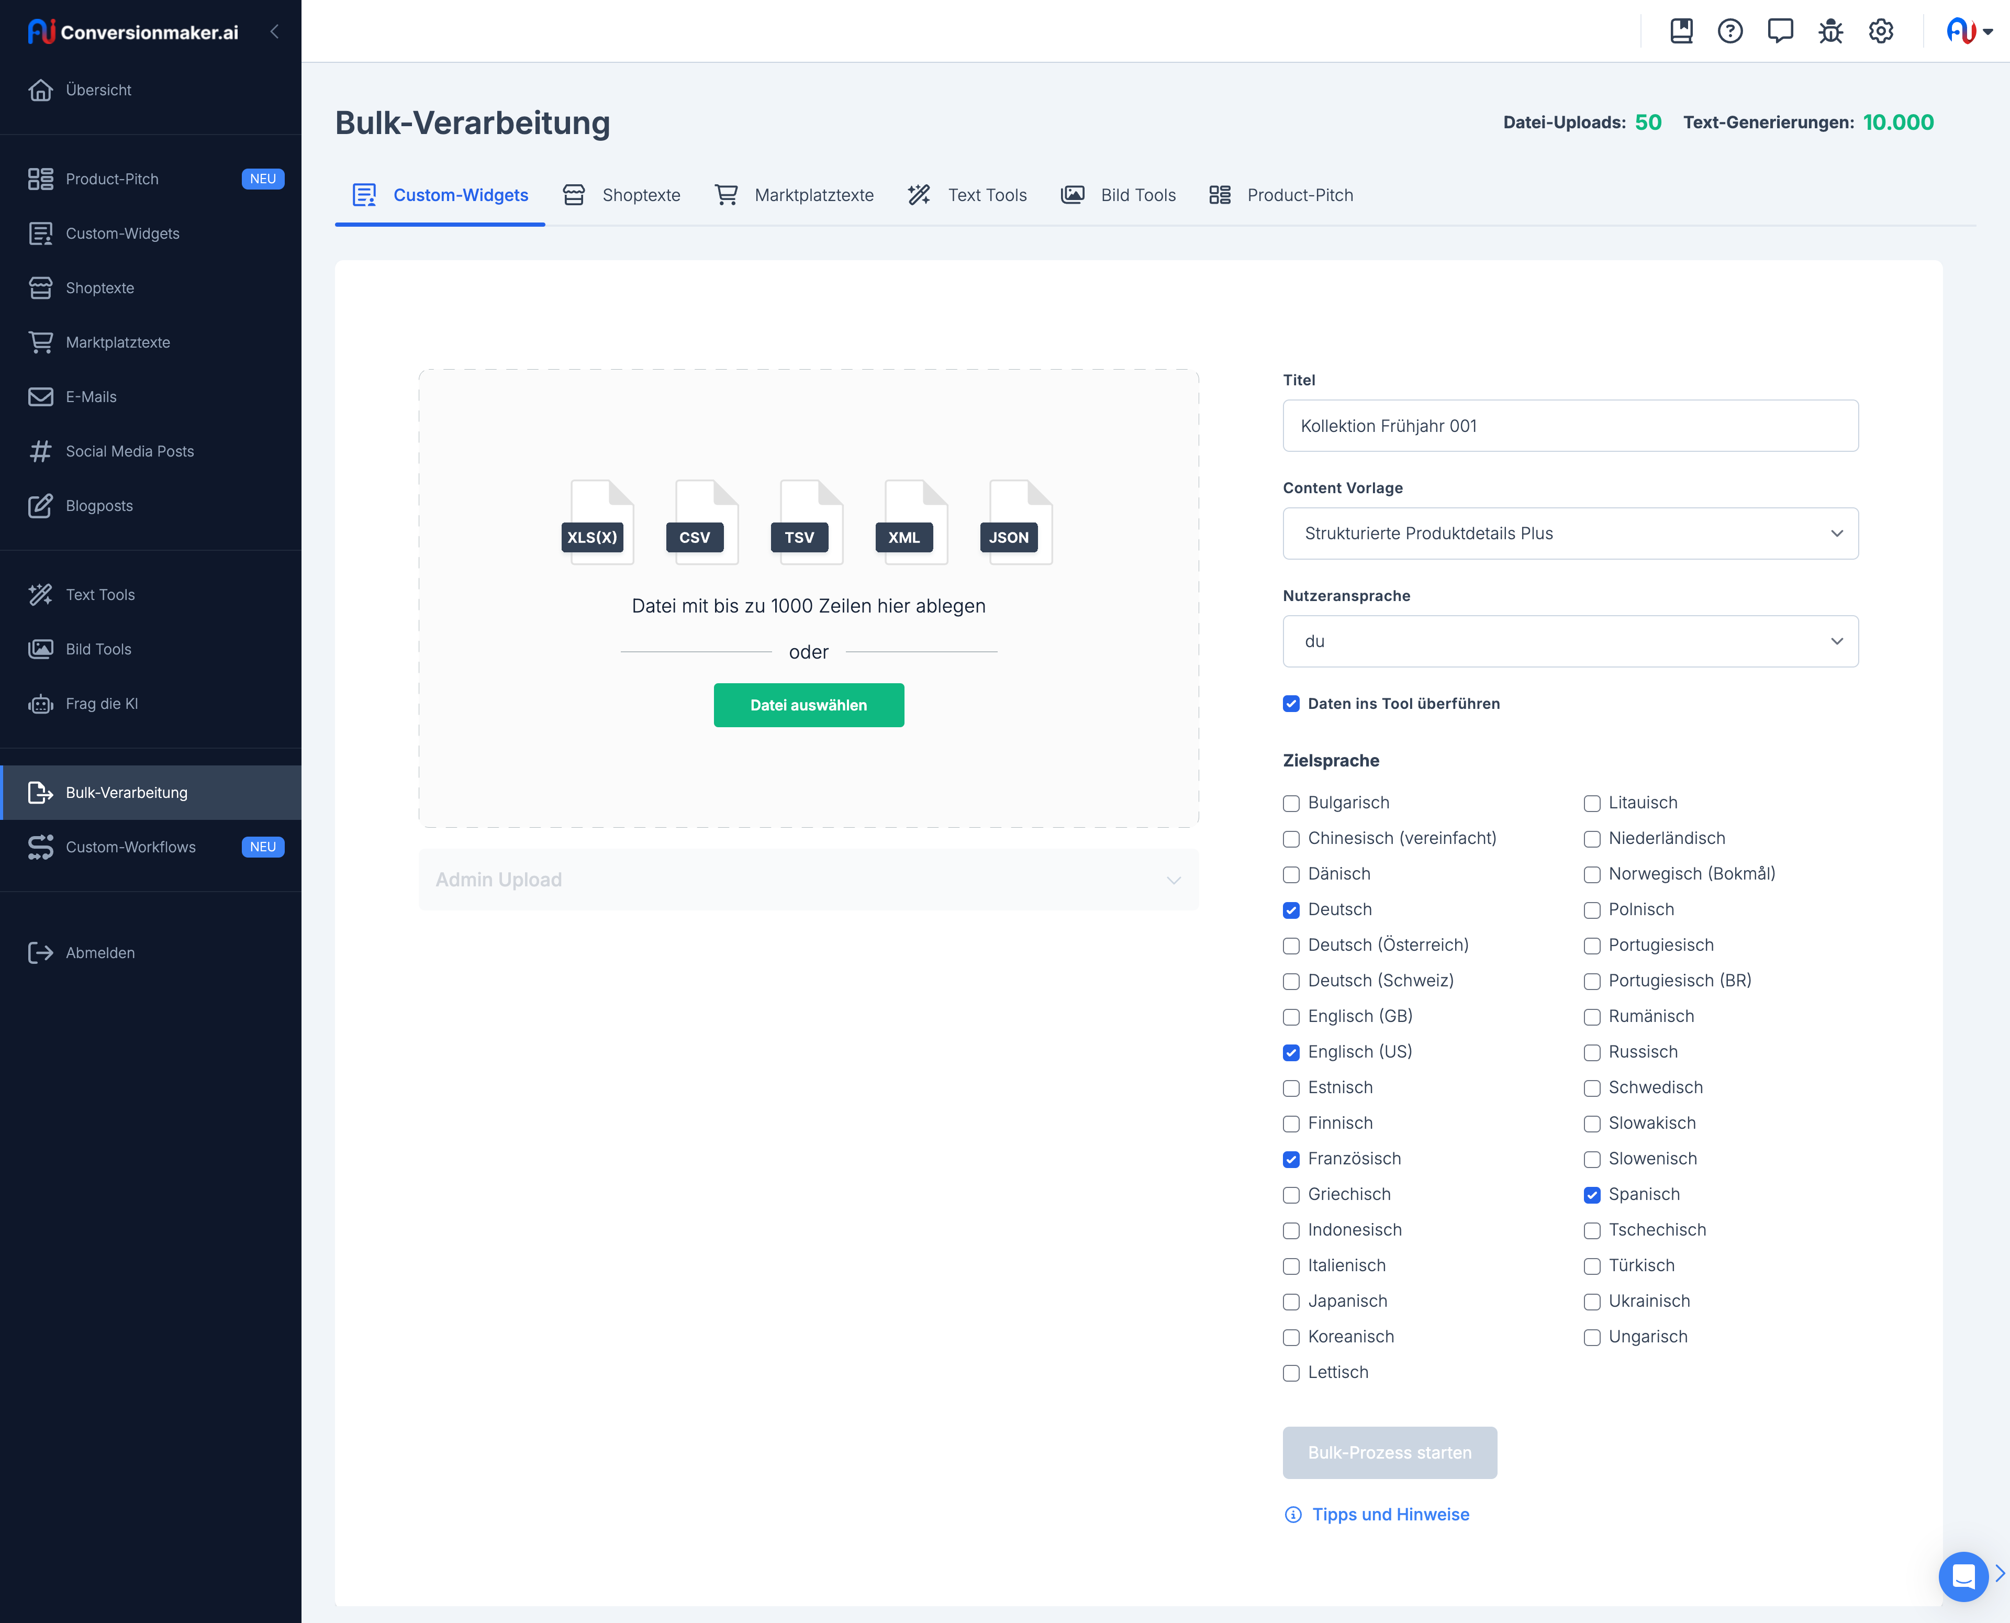Click the XLS(X) file format icon
Viewport: 2010px width, 1623px height.
(x=599, y=521)
